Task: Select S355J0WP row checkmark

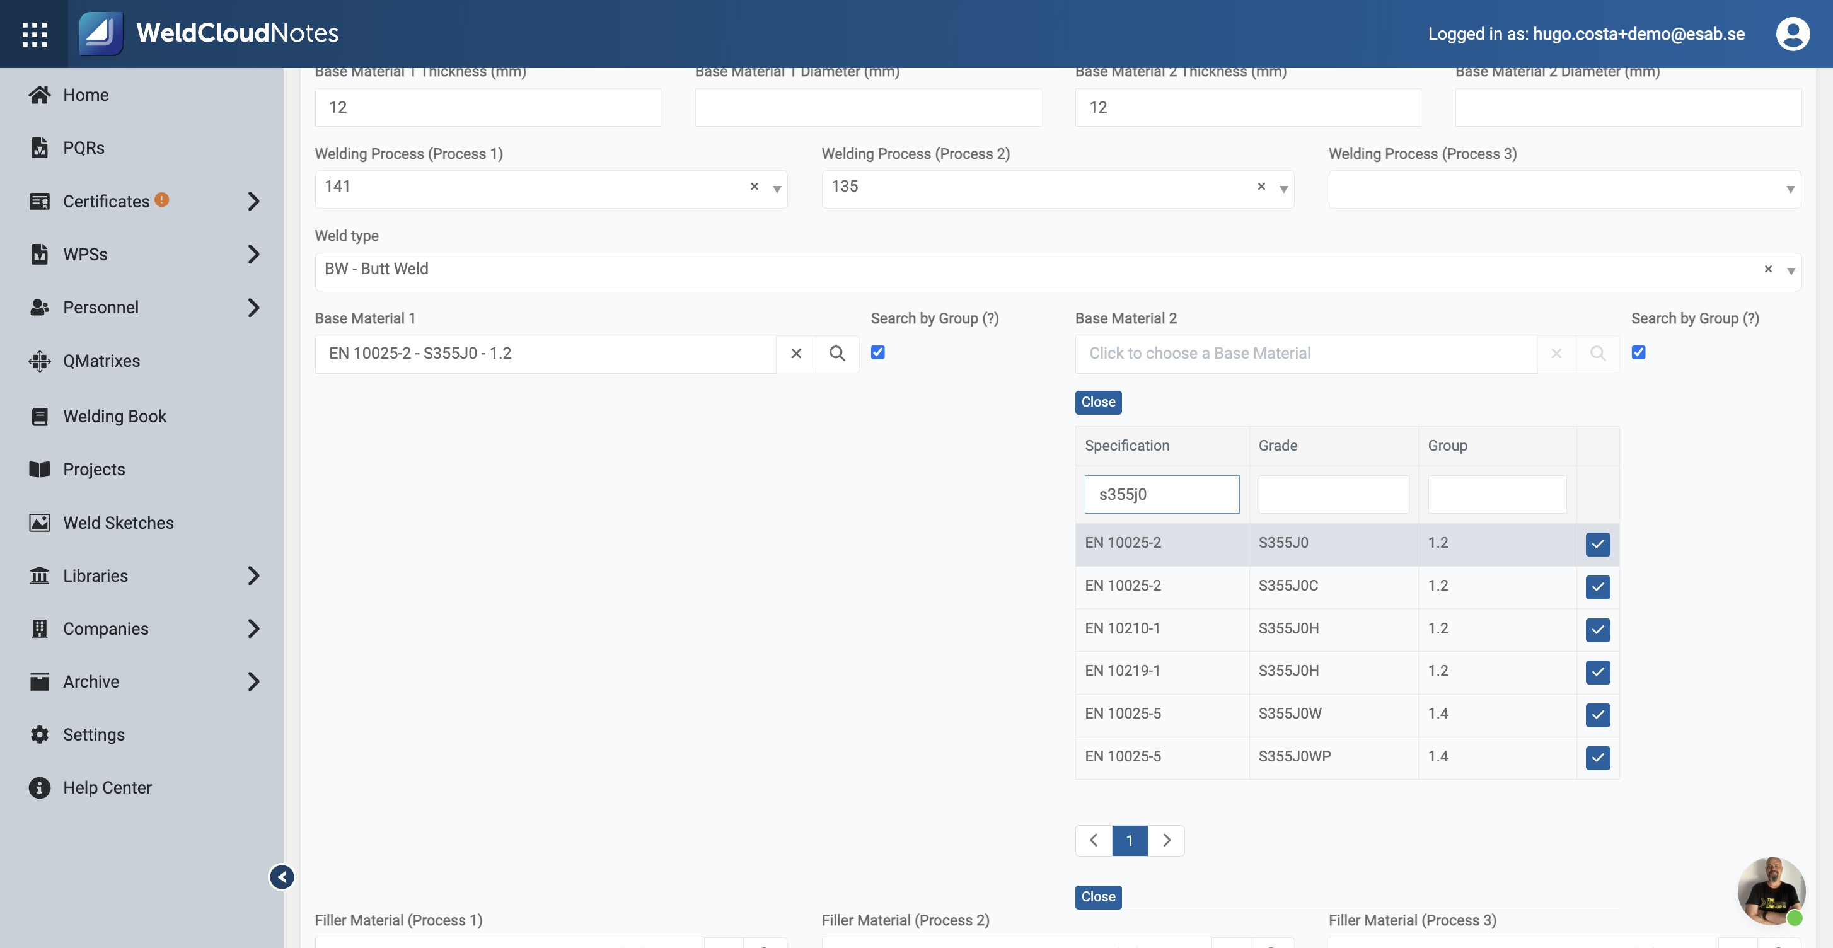Action: pos(1597,758)
